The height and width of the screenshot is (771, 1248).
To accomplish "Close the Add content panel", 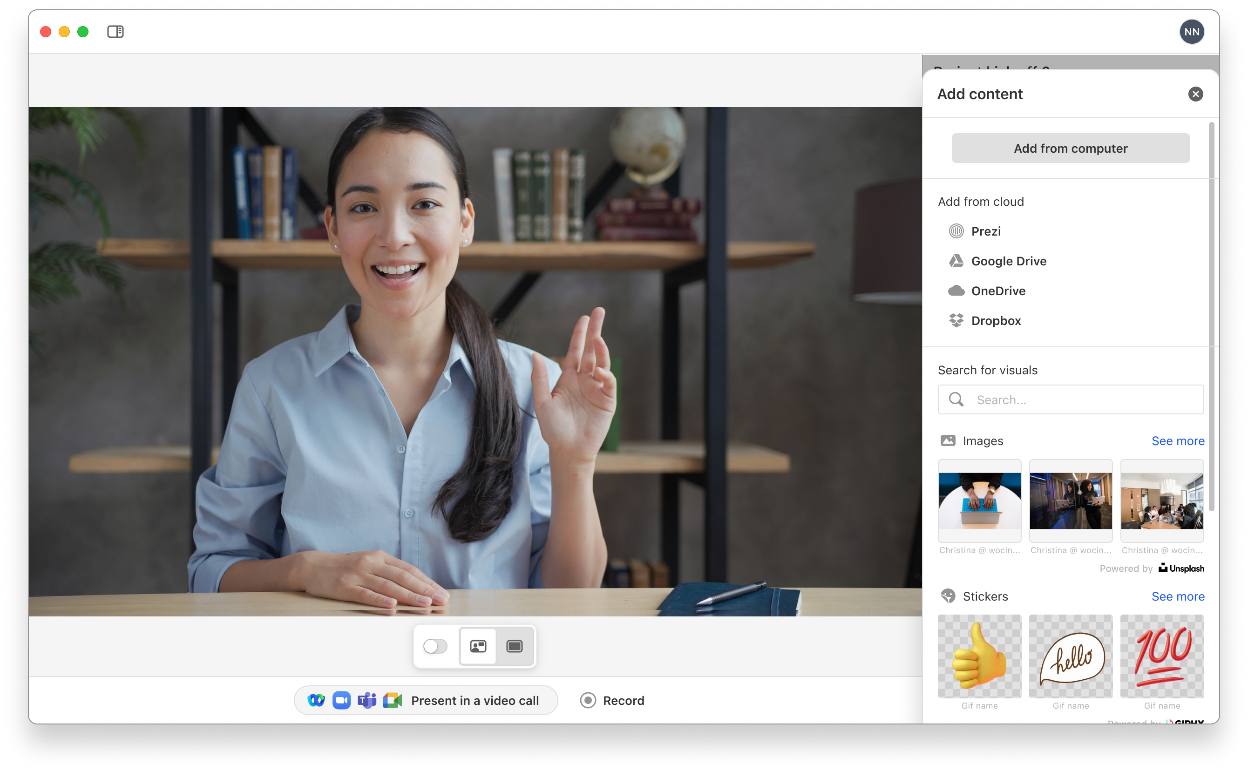I will [1195, 94].
